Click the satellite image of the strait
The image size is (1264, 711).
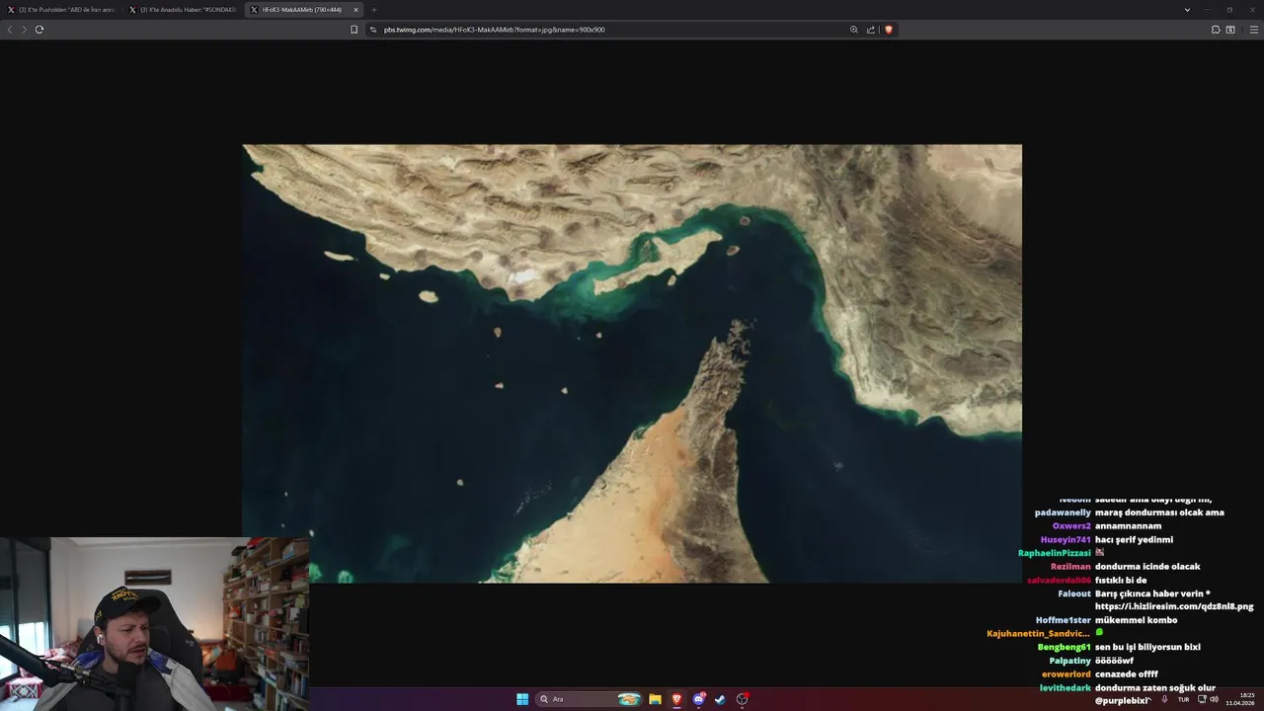pos(632,363)
